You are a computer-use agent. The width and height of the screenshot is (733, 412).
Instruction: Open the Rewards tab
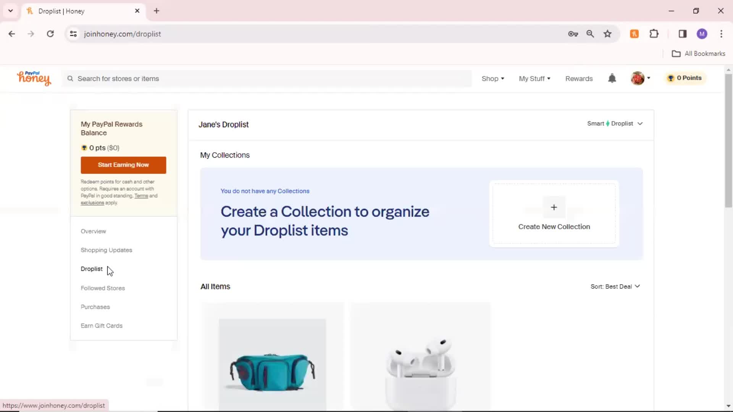click(x=579, y=79)
